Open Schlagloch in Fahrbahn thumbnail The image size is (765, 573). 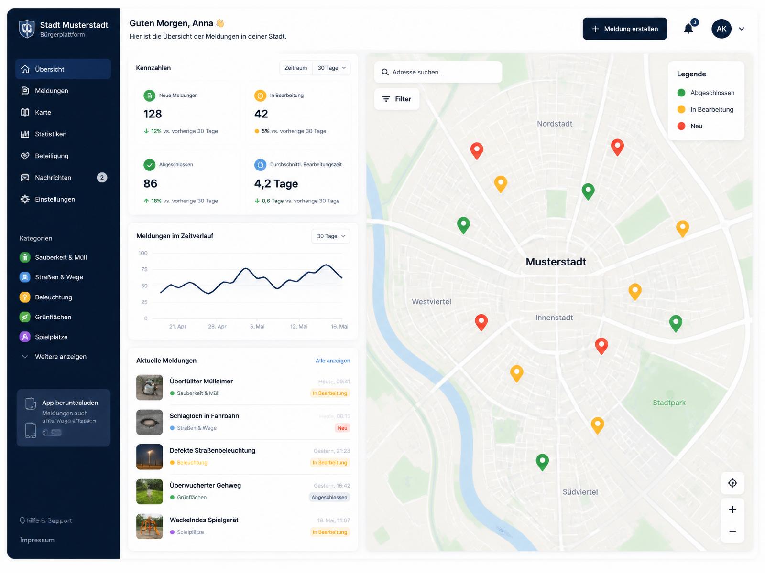click(150, 422)
